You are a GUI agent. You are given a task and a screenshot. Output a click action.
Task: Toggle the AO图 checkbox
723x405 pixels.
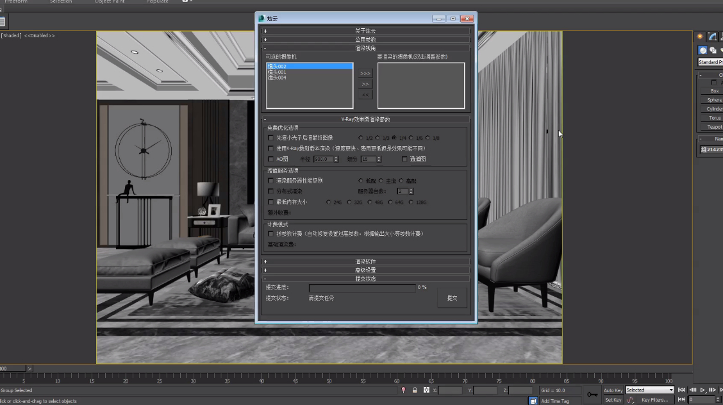coord(270,159)
